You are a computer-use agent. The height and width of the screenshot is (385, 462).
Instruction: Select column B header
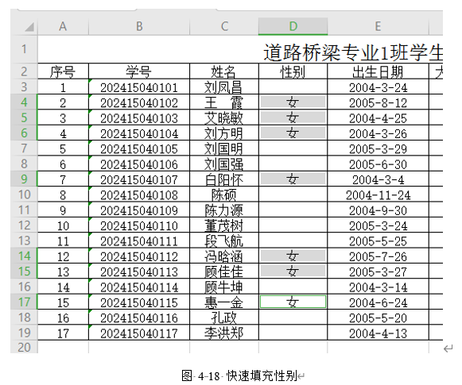point(139,26)
